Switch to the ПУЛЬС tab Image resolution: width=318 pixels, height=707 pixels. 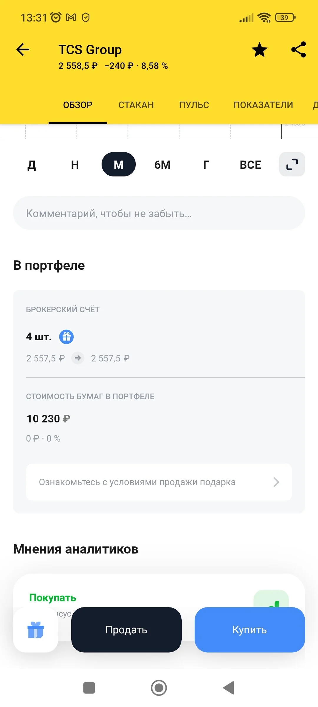(x=194, y=105)
